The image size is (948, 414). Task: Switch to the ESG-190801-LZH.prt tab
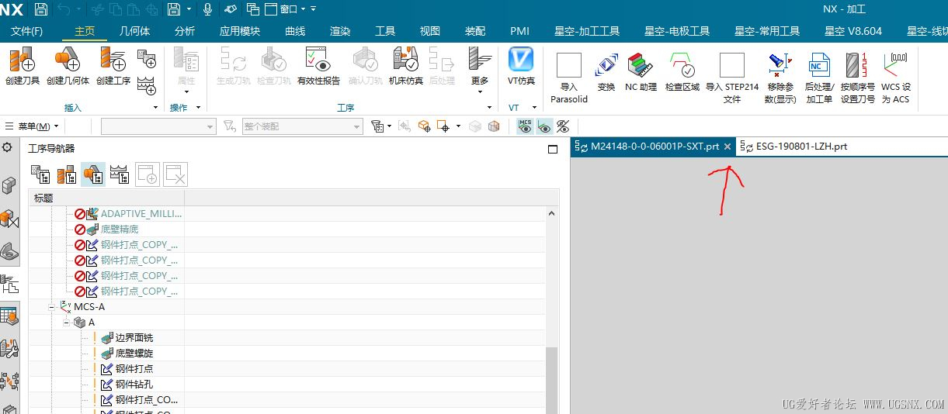(x=800, y=147)
